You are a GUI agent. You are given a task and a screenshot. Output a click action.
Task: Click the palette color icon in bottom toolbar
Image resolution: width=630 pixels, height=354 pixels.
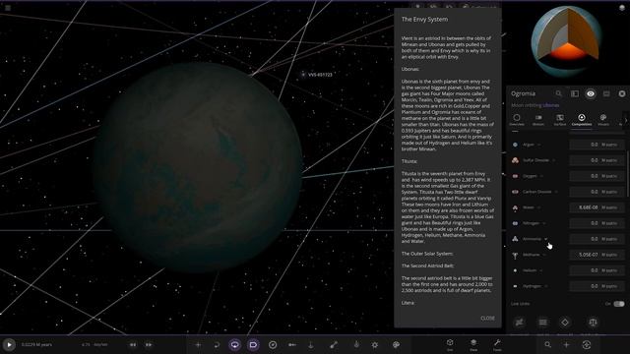pos(396,345)
